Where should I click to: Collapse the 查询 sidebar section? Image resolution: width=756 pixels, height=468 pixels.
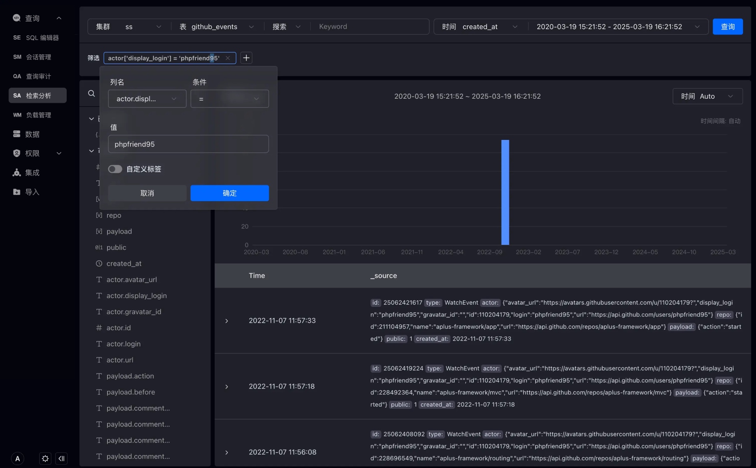(59, 18)
